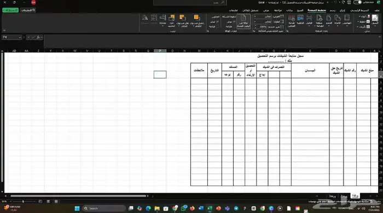Open theme Effects dropdown
This screenshot has width=383, height=213.
point(363,27)
